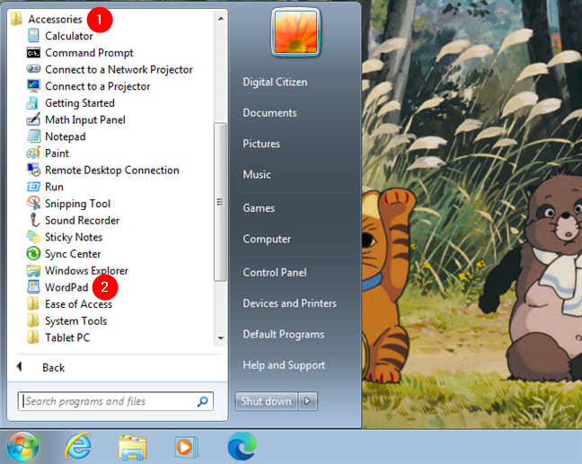Open the Windows Explorer icon in the list
This screenshot has height=464, width=582.
coord(33,271)
